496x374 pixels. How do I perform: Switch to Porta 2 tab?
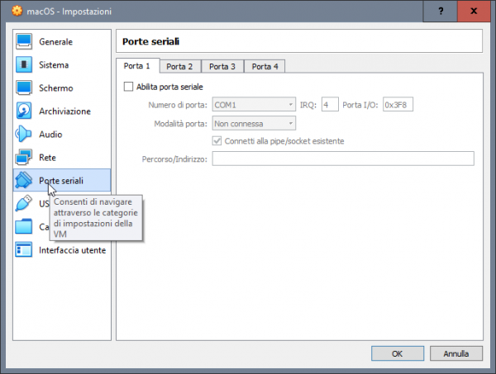pyautogui.click(x=179, y=66)
